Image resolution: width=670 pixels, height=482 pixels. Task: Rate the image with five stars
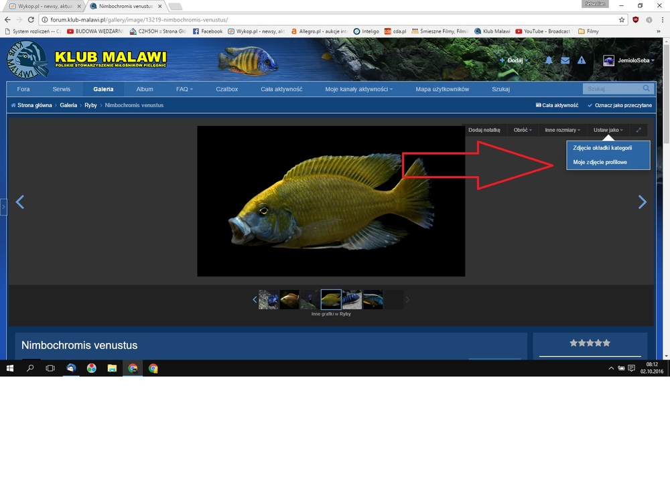(606, 343)
